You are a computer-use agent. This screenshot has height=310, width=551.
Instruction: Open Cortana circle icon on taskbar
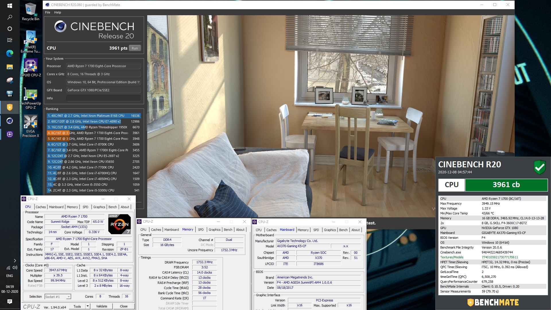tap(9, 29)
